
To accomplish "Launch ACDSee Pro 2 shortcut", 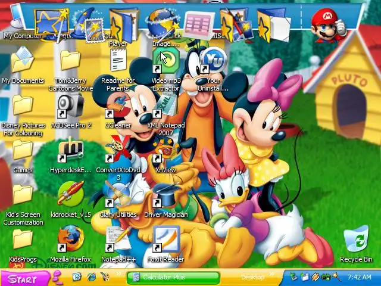I will click(x=70, y=105).
